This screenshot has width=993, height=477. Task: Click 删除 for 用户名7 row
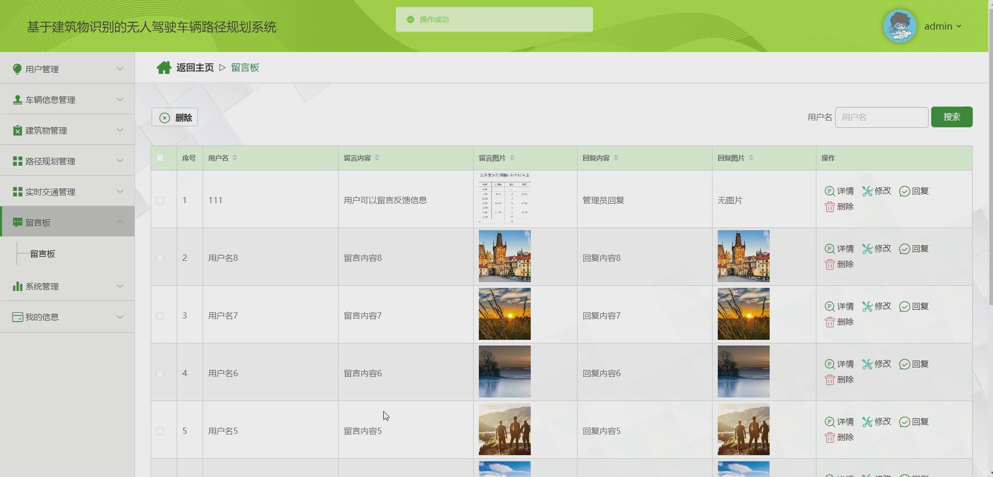point(839,321)
